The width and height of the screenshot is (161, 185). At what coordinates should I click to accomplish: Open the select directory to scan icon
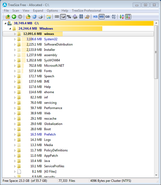[x=28, y=17]
